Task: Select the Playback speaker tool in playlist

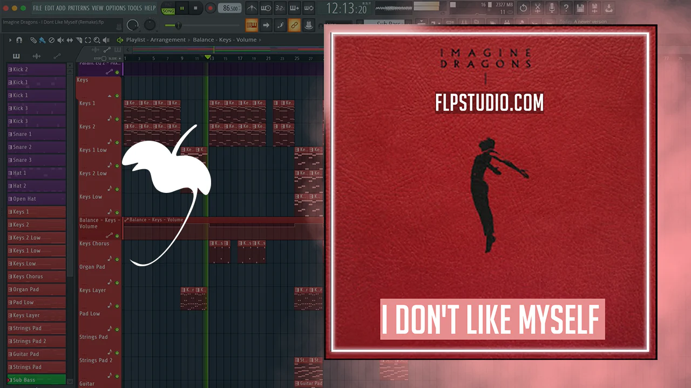Action: [x=106, y=40]
